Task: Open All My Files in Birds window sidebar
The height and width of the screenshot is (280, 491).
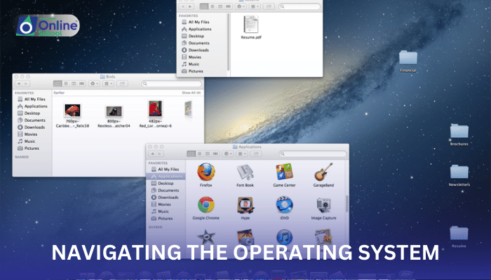Action: [x=32, y=99]
